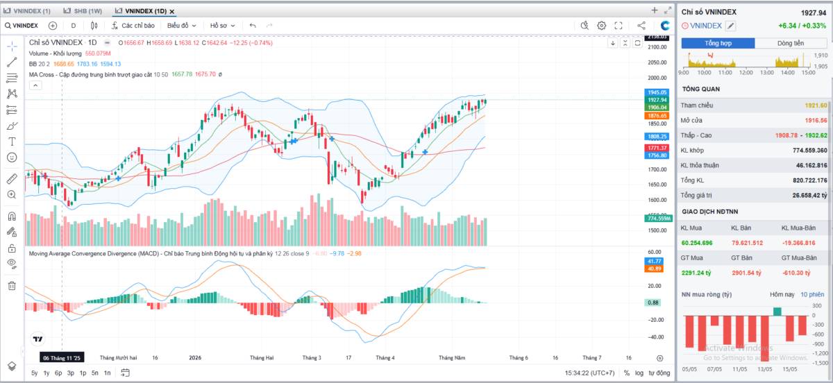
Task: Edit VNINDEX symbol with pencil icon
Action: [x=731, y=26]
